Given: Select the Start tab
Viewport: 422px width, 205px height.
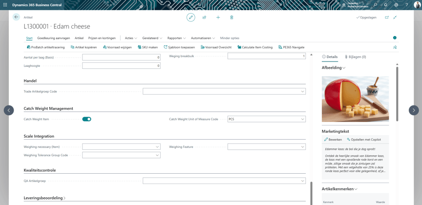Looking at the screenshot, I should coord(29,38).
